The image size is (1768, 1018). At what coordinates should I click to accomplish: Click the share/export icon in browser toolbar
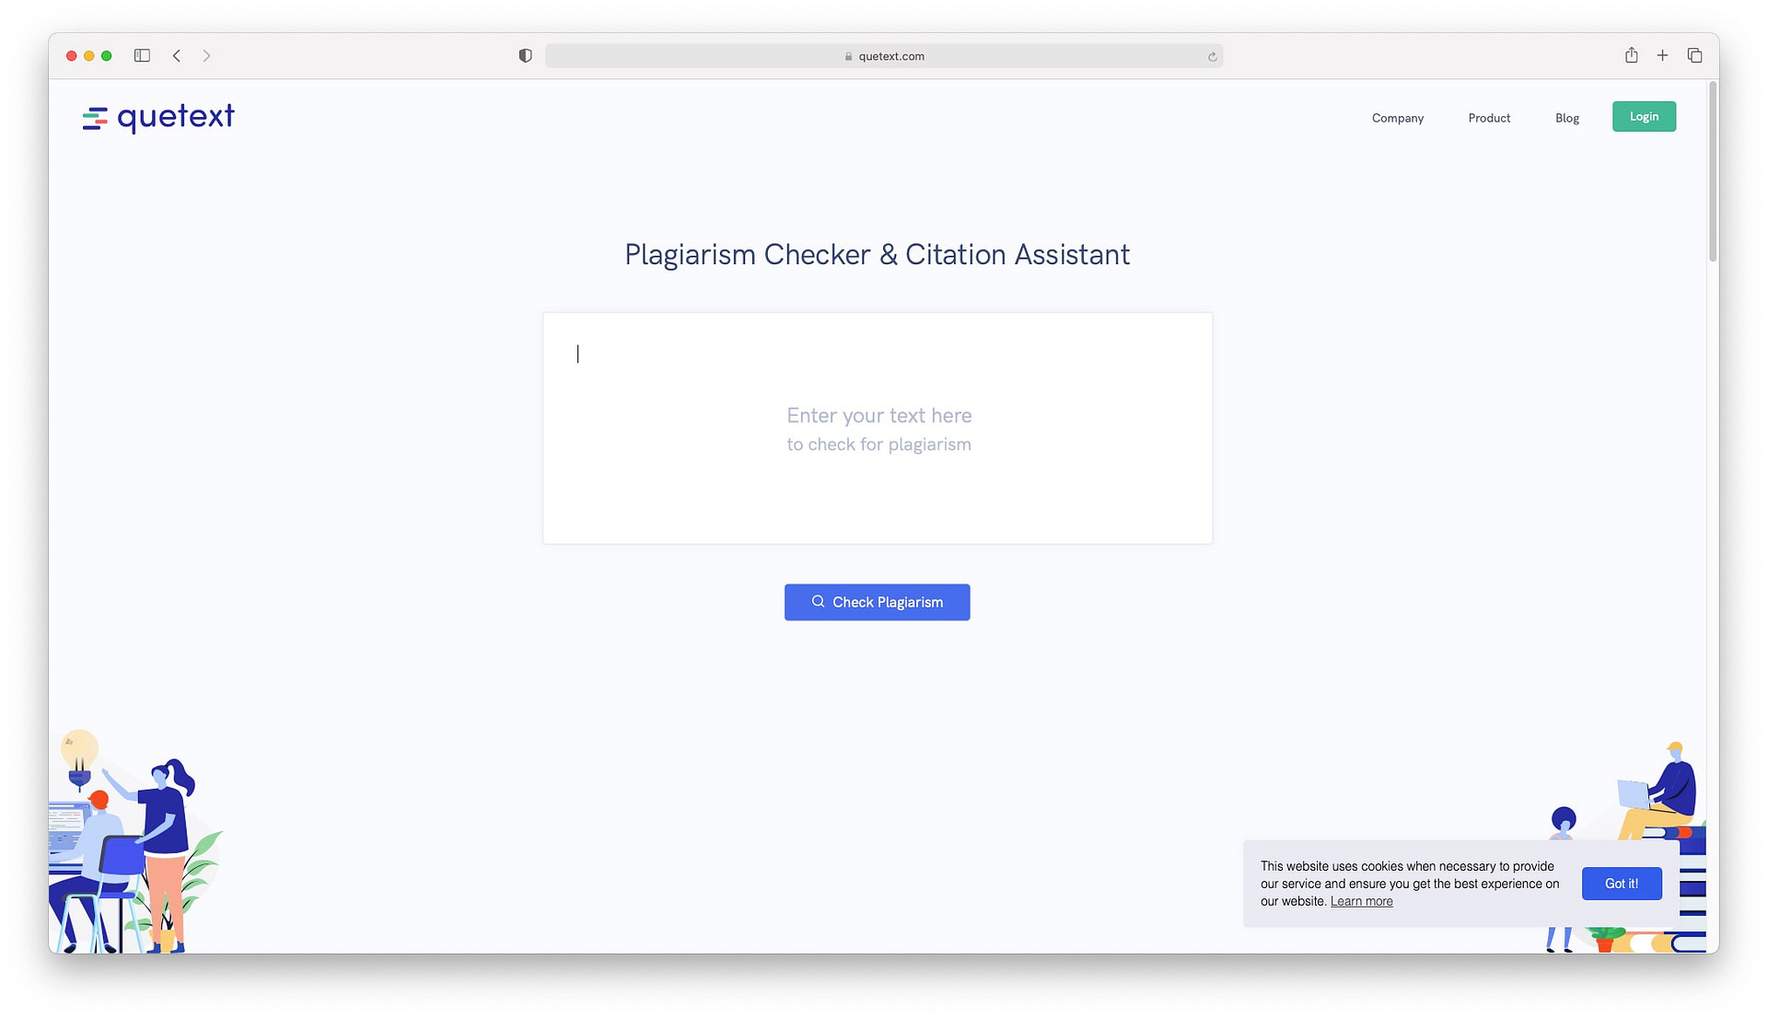[1631, 54]
